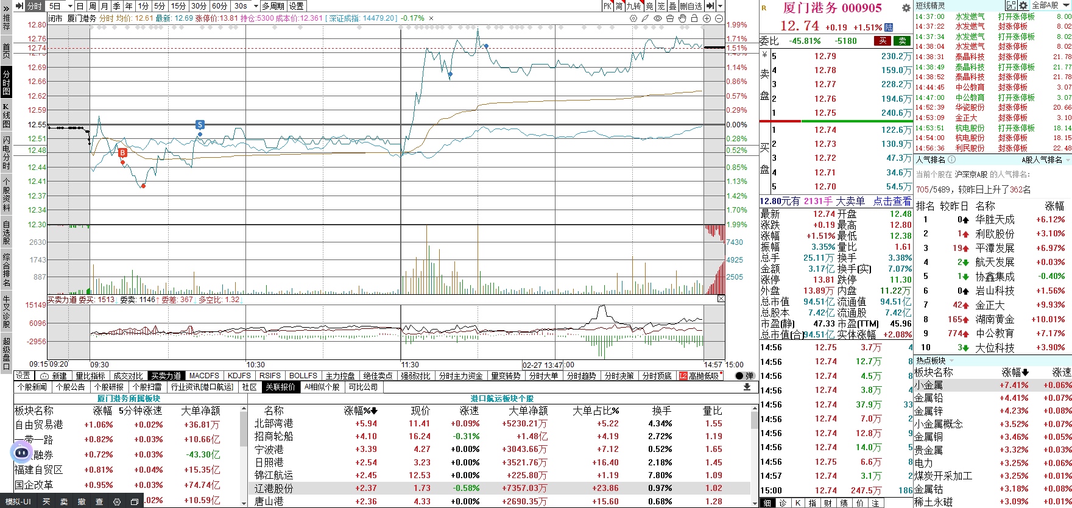Select the 15分 period tab
The height and width of the screenshot is (508, 1072).
point(178,6)
